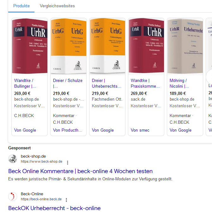Screen dimensions: 212x212
Task: Click the 'Von smec' link
Action: 140,130
